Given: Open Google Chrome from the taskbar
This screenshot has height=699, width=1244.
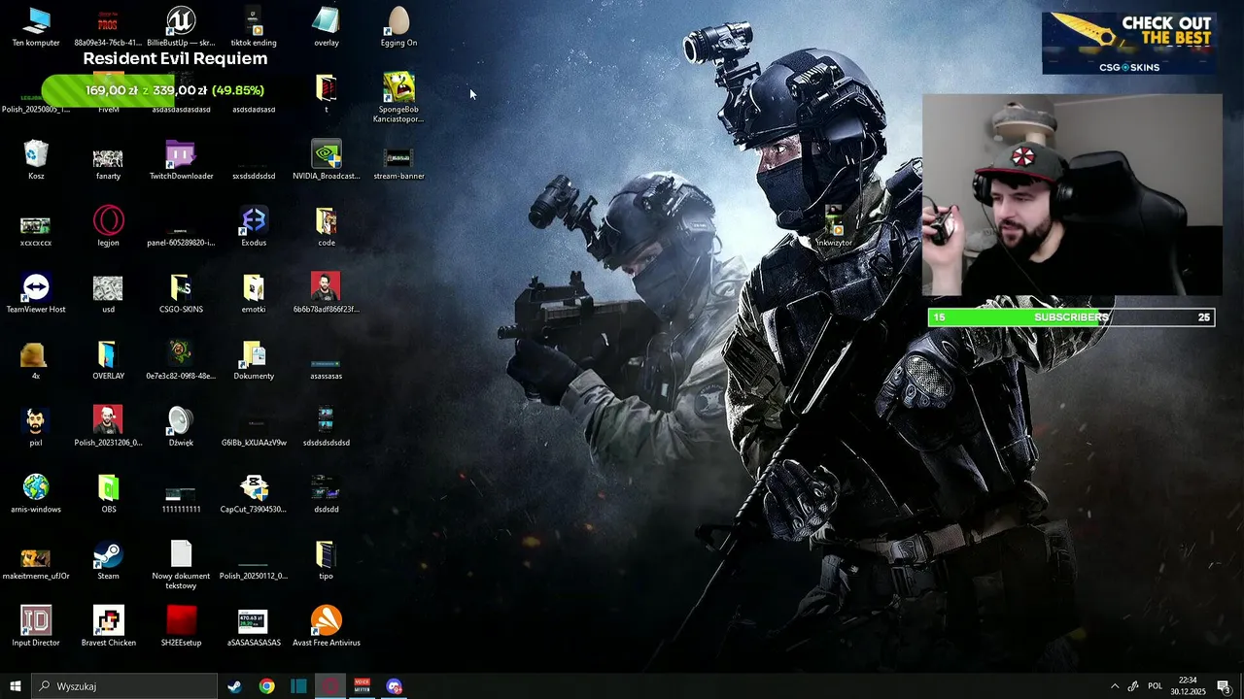Looking at the screenshot, I should coord(266,686).
